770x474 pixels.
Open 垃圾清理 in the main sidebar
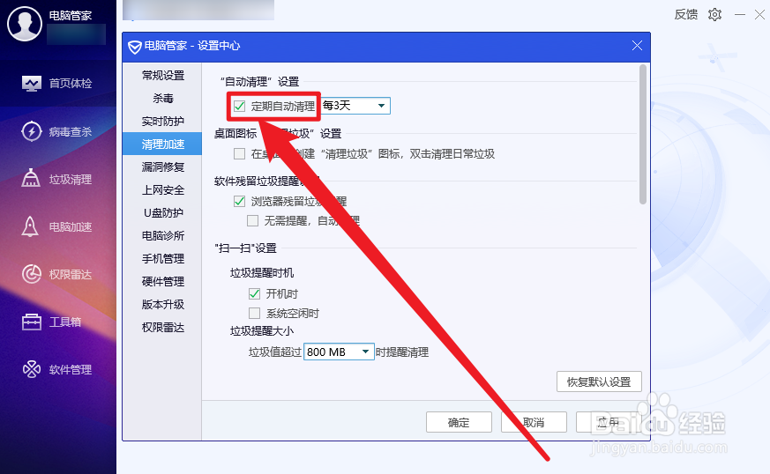[x=57, y=179]
